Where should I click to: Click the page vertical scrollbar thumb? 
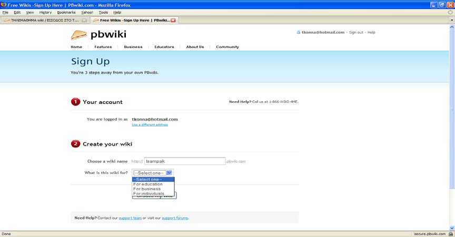click(452, 109)
